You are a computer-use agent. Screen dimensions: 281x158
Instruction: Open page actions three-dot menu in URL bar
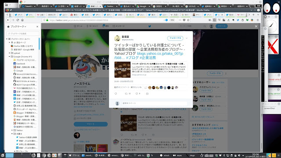[180, 20]
